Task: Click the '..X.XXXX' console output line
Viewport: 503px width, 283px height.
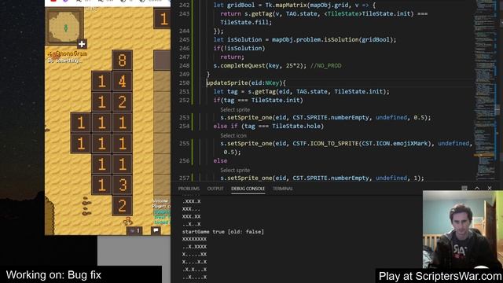Action: [x=194, y=247]
